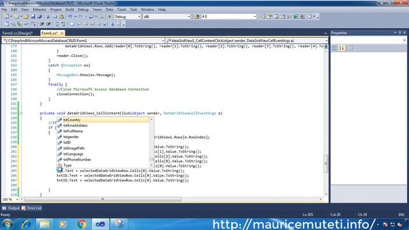The height and width of the screenshot is (230, 409).
Task: Open the Error List tab
Action: pyautogui.click(x=31, y=208)
